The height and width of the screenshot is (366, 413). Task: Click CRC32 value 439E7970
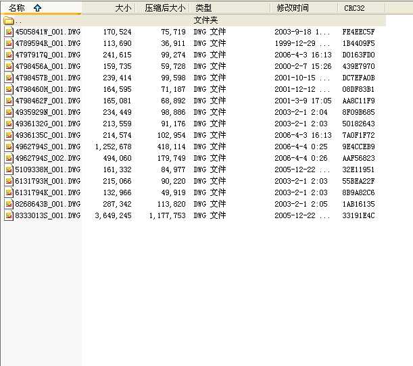(x=358, y=67)
